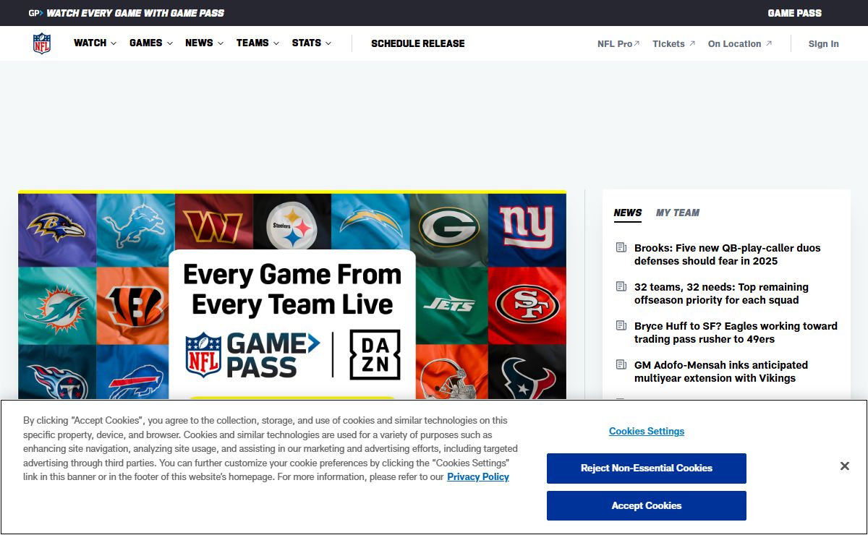Click the DAZN logo in the promo

coord(375,354)
